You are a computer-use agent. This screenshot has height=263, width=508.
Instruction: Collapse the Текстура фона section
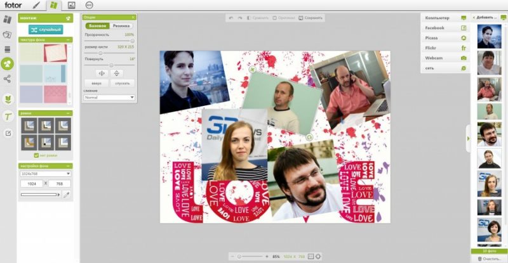point(68,40)
